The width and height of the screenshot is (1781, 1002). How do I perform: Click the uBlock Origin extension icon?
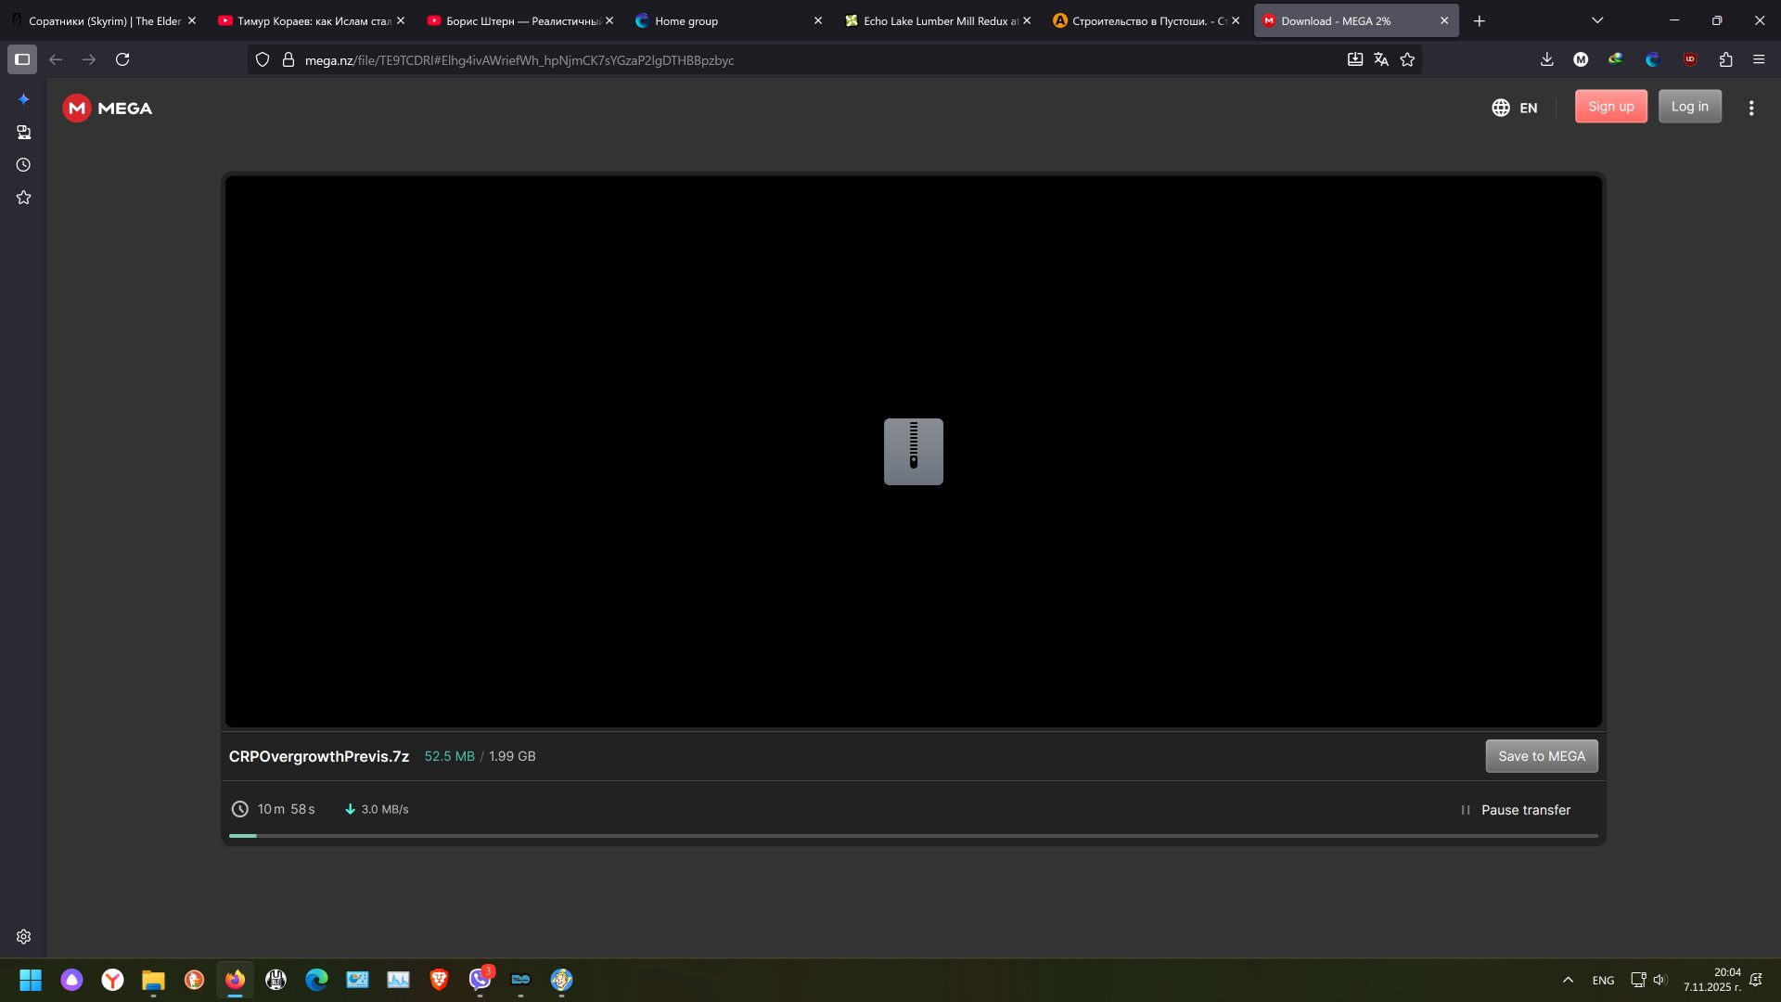point(1690,59)
